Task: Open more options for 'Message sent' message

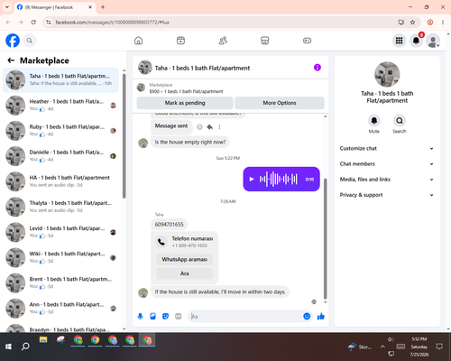Action: tap(219, 127)
